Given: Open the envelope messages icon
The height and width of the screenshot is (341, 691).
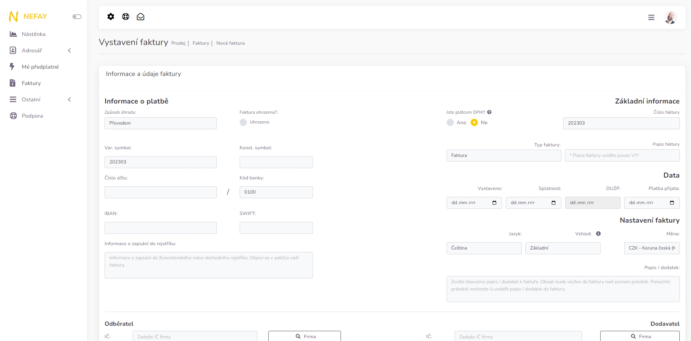Looking at the screenshot, I should (x=141, y=17).
